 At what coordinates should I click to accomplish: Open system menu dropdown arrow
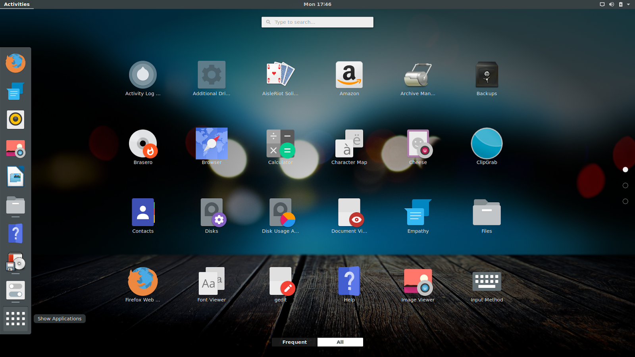tap(628, 4)
